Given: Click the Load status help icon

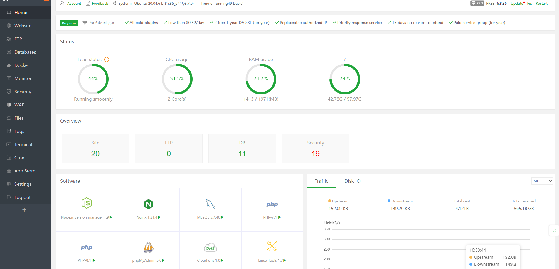Looking at the screenshot, I should (107, 60).
